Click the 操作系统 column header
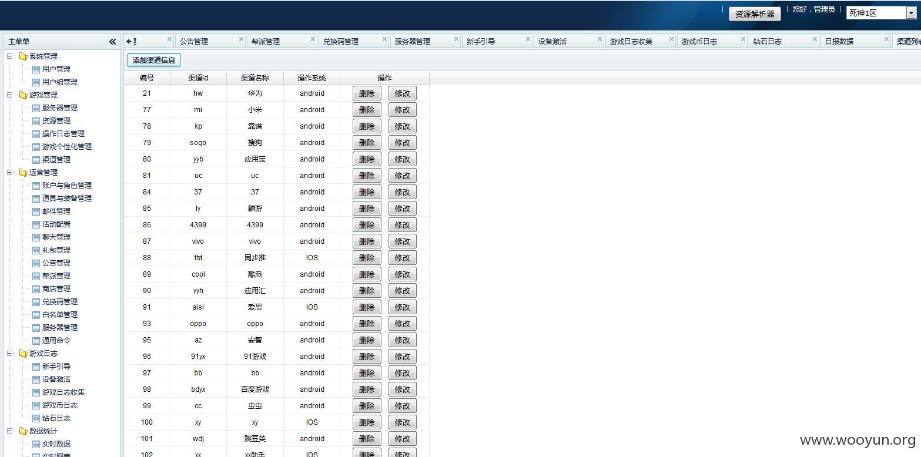Image resolution: width=921 pixels, height=457 pixels. point(312,78)
